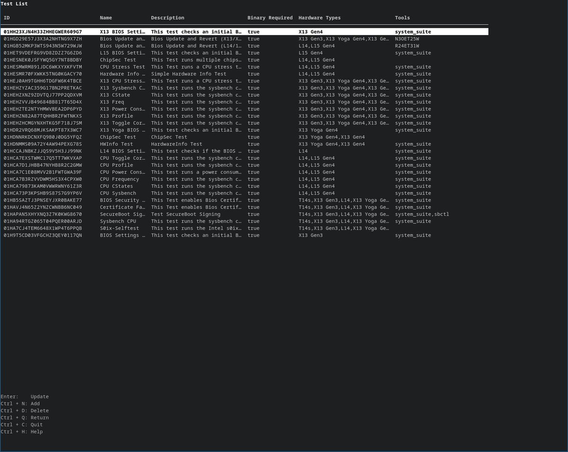Click the system_suite,sbctl tools value
Image resolution: width=568 pixels, height=452 pixels.
pos(422,214)
